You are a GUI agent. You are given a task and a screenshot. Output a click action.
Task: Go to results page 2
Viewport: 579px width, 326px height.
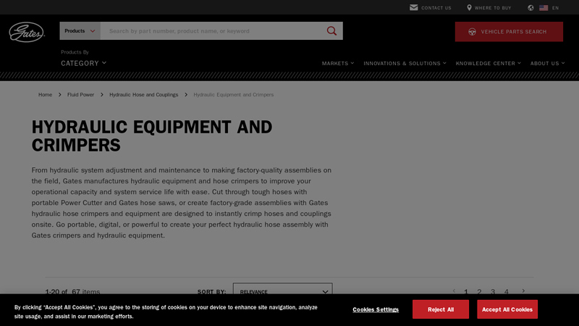click(479, 291)
